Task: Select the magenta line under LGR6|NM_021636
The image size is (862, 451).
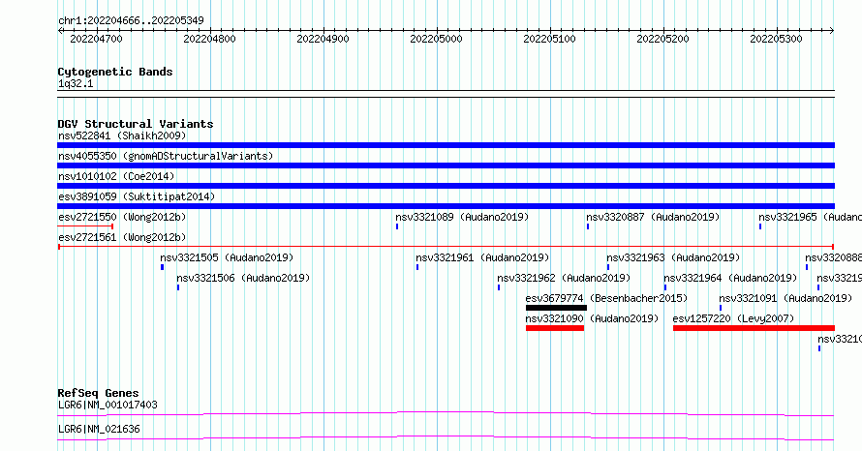Action: coord(446,437)
